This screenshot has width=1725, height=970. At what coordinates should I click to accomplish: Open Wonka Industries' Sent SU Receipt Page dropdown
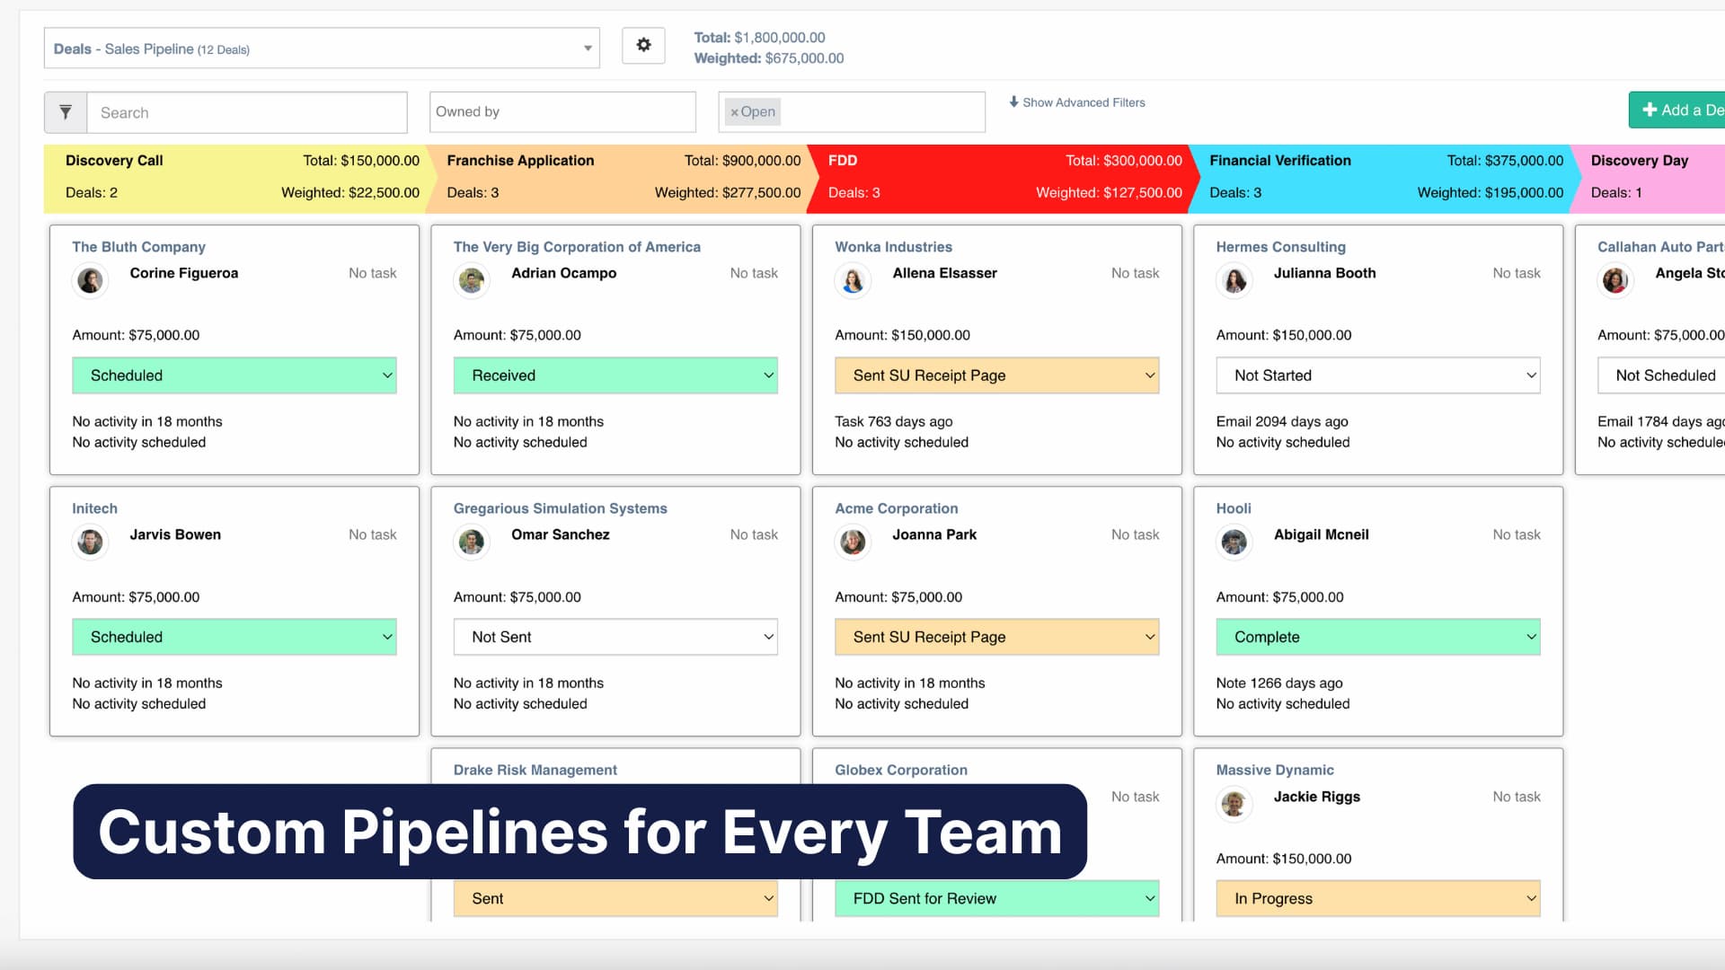coord(996,375)
